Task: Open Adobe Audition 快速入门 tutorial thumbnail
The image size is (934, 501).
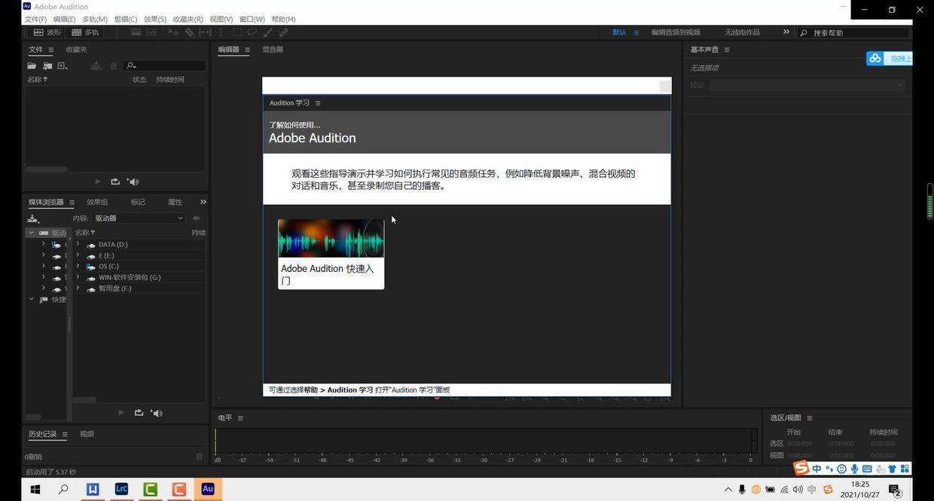Action: click(x=331, y=254)
